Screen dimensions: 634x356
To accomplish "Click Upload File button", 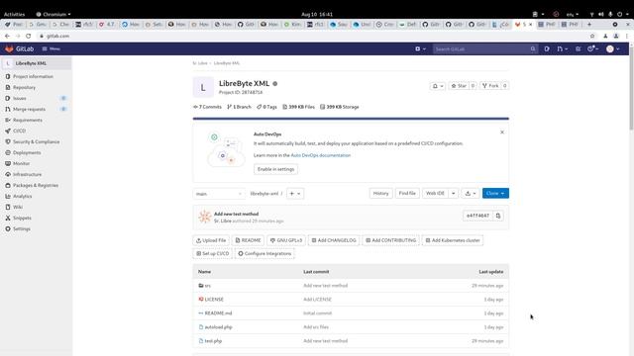I will [x=211, y=240].
